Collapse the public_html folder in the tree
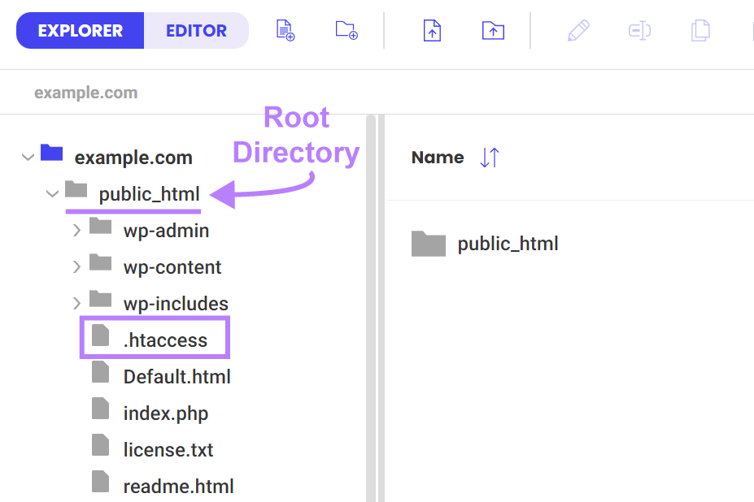The width and height of the screenshot is (754, 502). coord(52,193)
